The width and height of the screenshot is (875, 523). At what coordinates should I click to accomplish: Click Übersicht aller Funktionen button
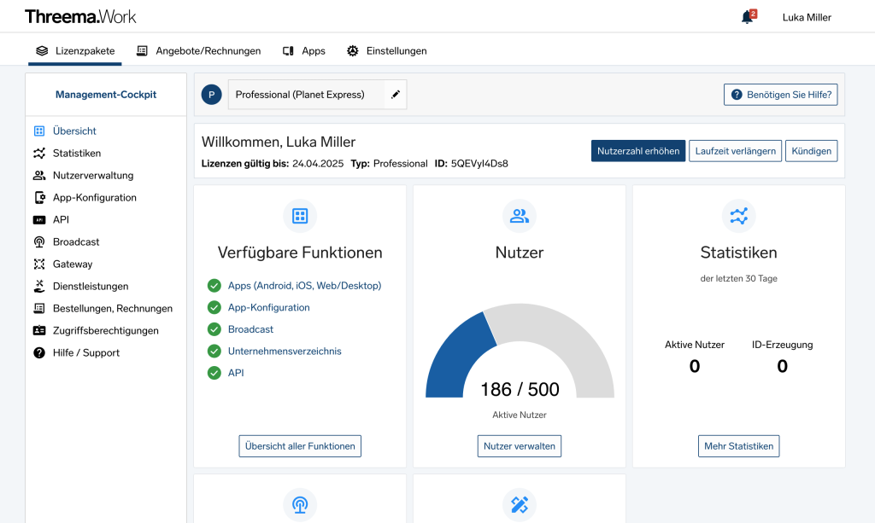[300, 446]
